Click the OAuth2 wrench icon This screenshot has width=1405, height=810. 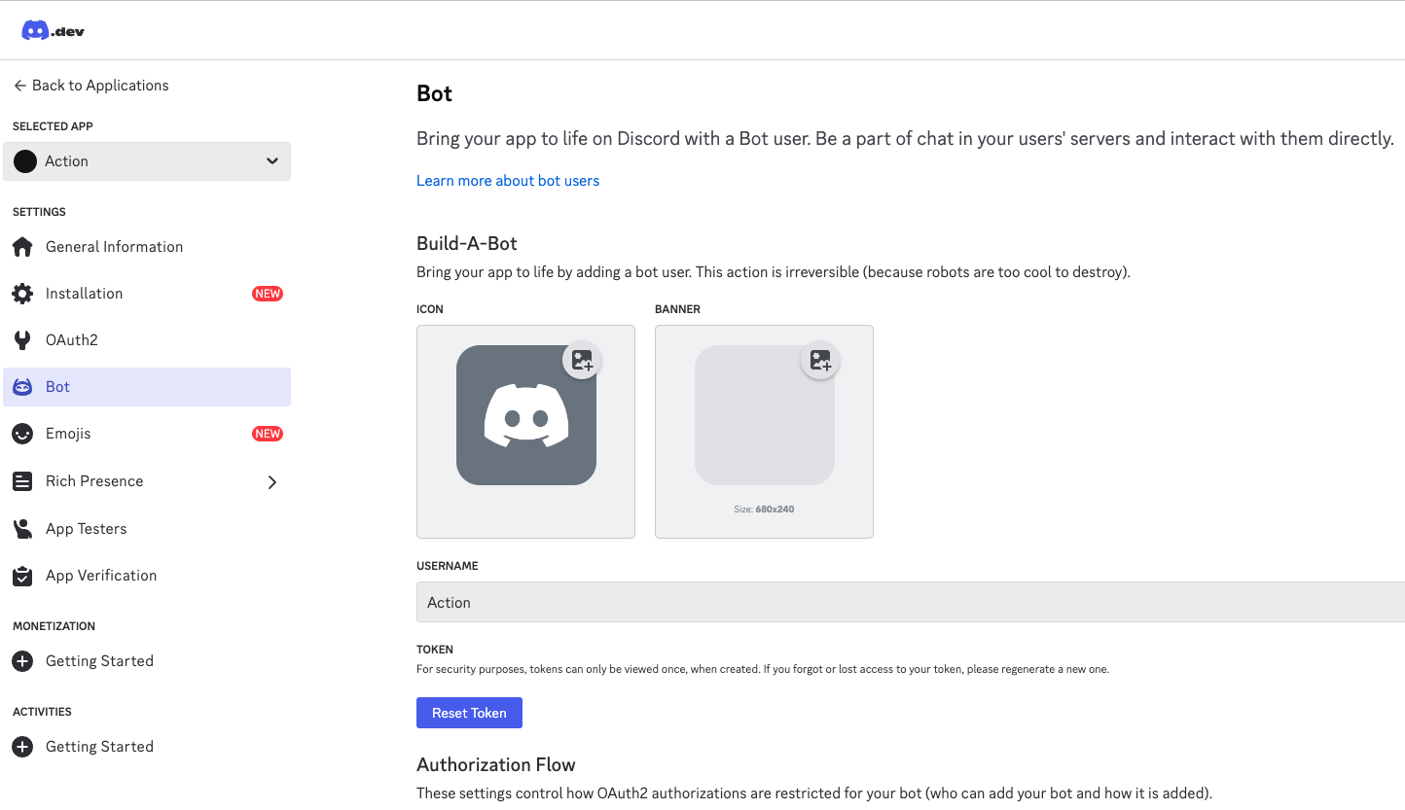point(22,340)
